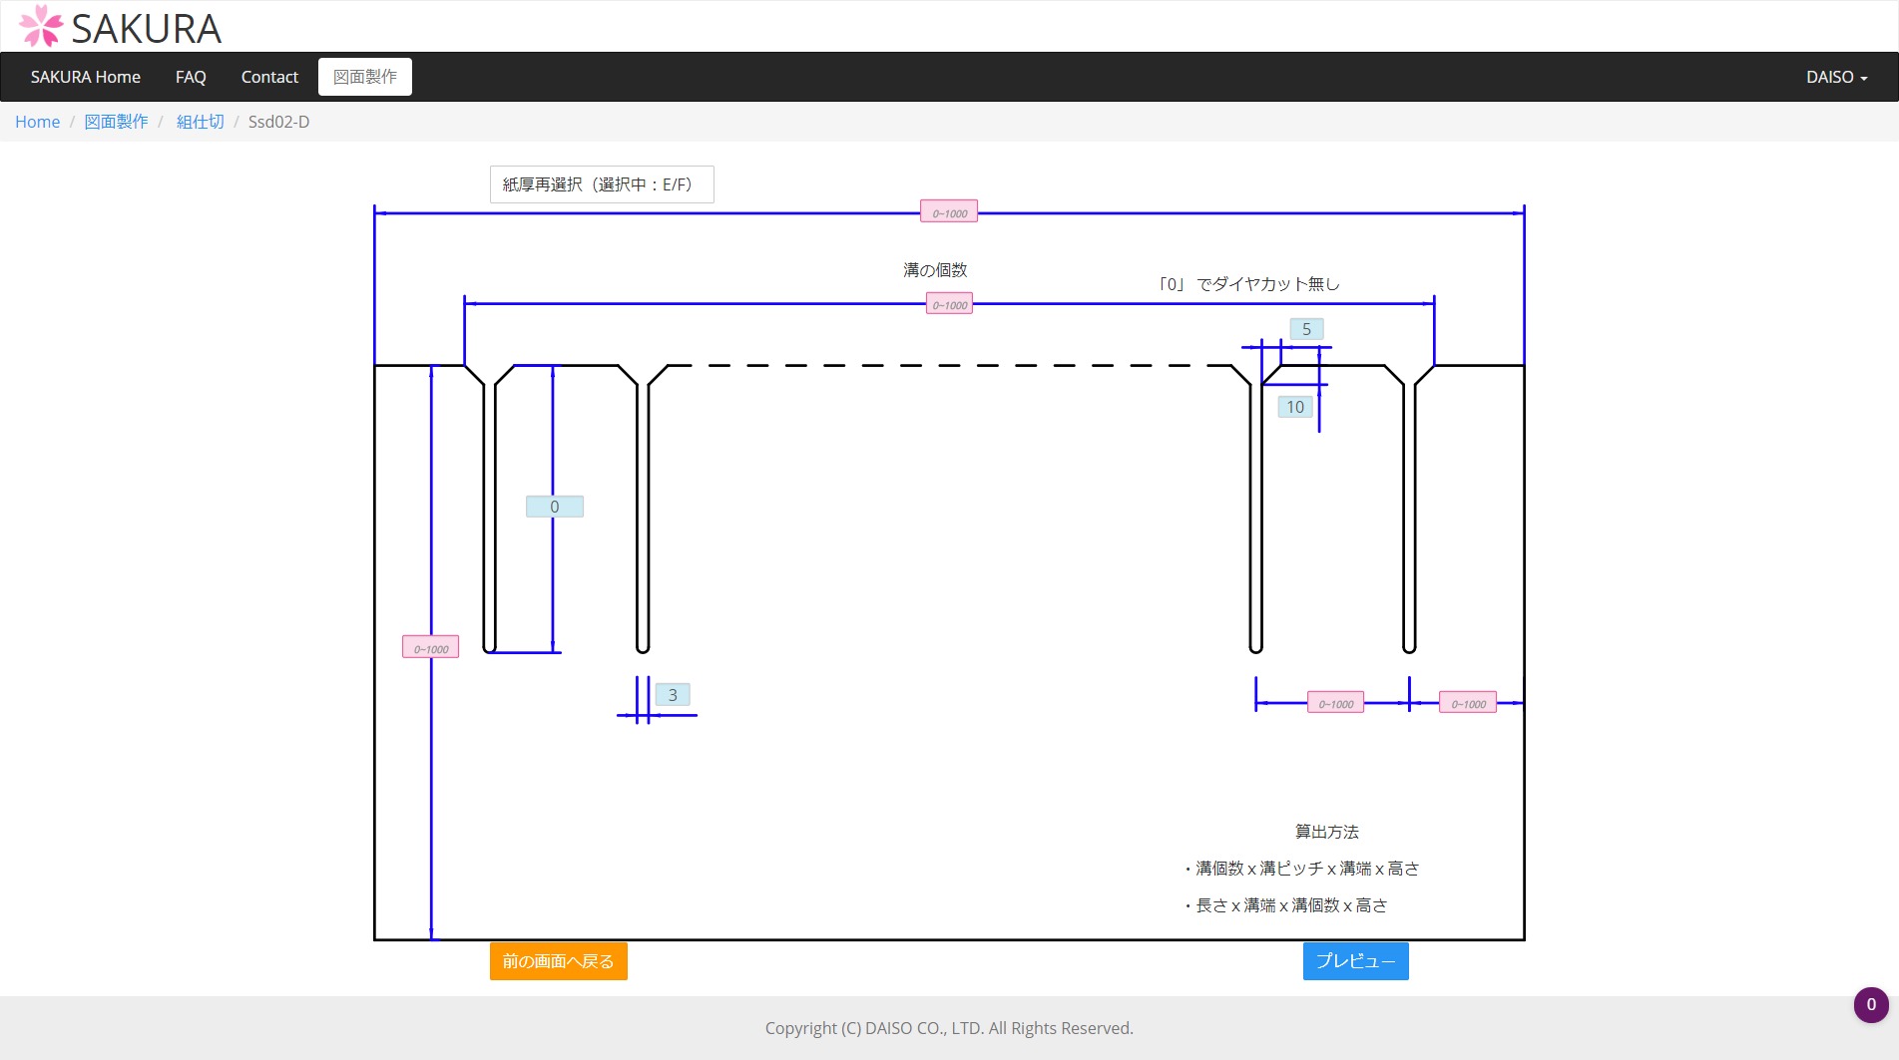The height and width of the screenshot is (1060, 1899).
Task: Click the groove width field showing 3
Action: (672, 695)
